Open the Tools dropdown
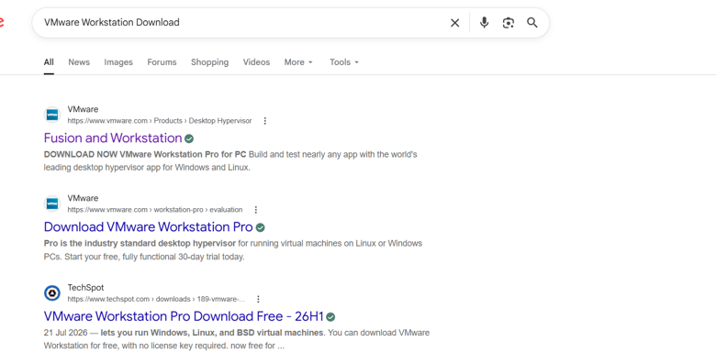The image size is (716, 363). 344,62
